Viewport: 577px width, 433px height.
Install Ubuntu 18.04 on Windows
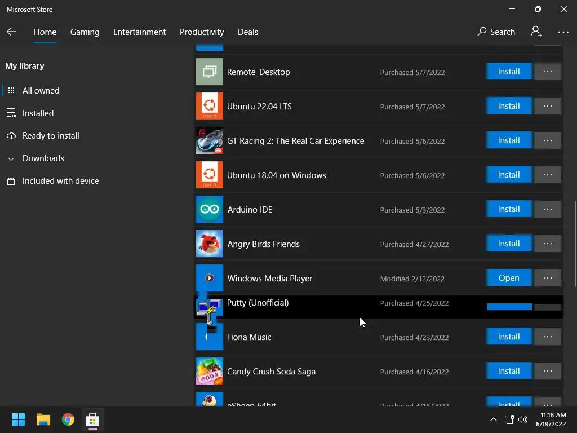509,175
